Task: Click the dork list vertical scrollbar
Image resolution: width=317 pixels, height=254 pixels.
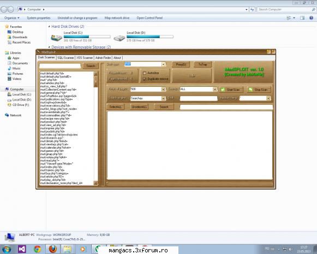Action: coord(95,128)
